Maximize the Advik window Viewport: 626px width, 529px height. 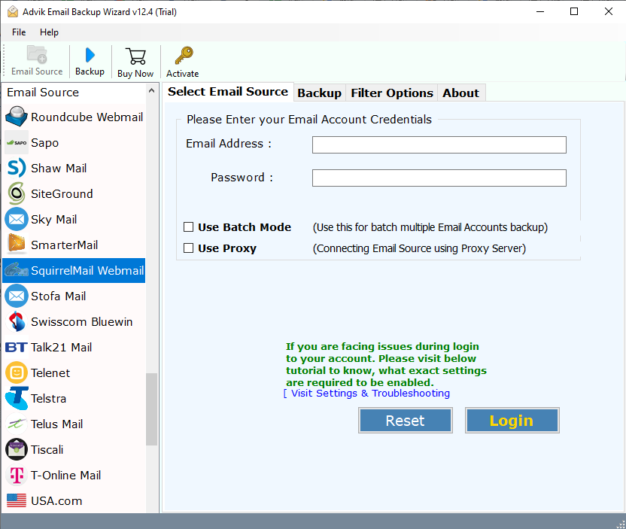point(573,11)
